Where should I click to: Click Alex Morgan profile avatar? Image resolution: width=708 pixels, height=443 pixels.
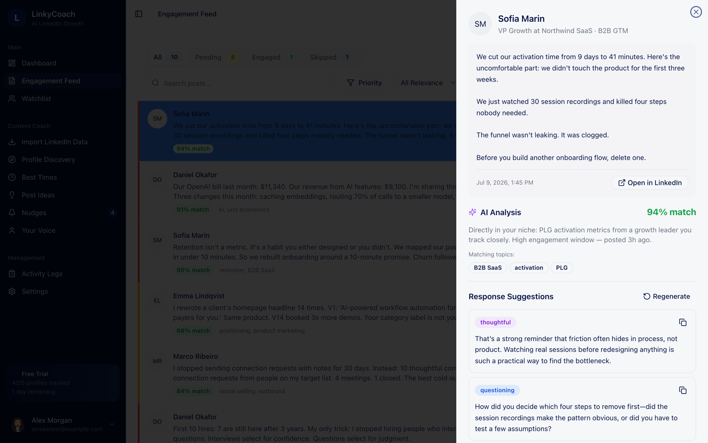(x=18, y=424)
